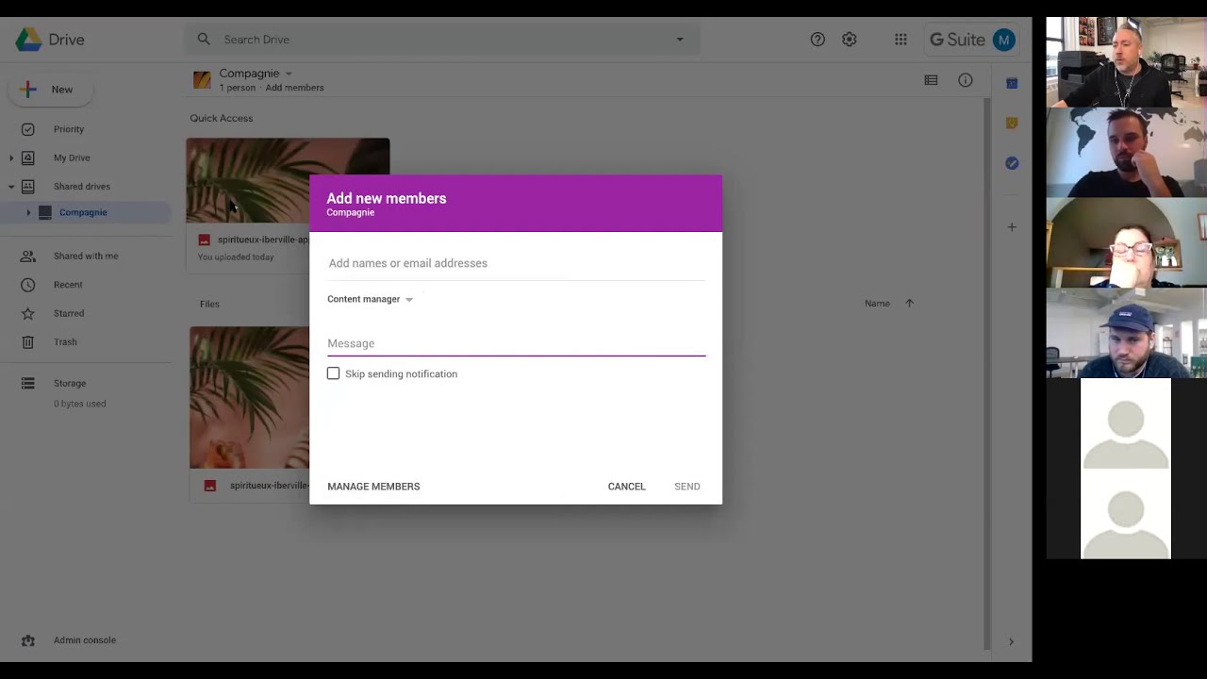
Task: Click the Admin console icon
Action: tap(27, 640)
